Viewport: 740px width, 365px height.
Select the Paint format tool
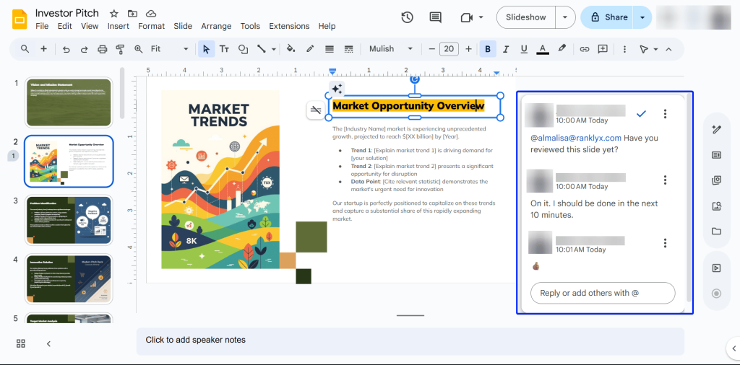pyautogui.click(x=120, y=49)
